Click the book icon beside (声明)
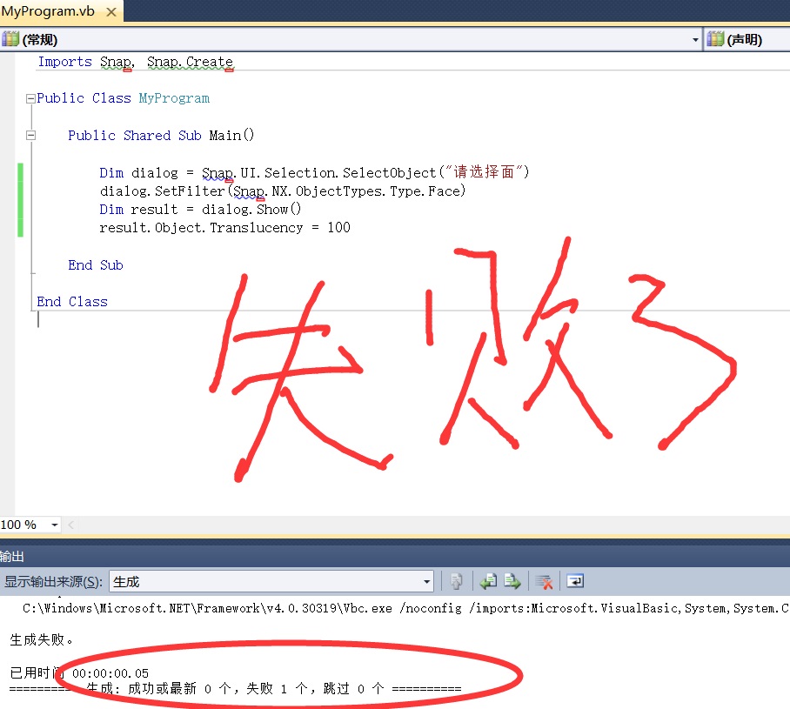 [x=715, y=40]
